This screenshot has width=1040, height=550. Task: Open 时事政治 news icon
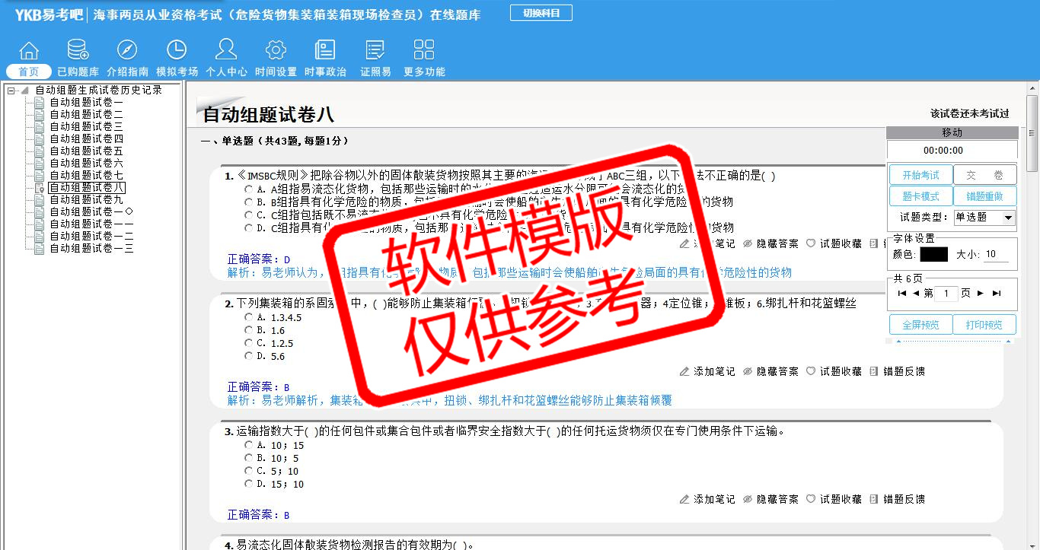[x=325, y=51]
